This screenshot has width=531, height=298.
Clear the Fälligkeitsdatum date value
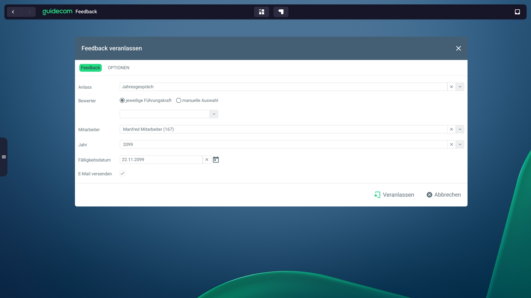coord(207,160)
